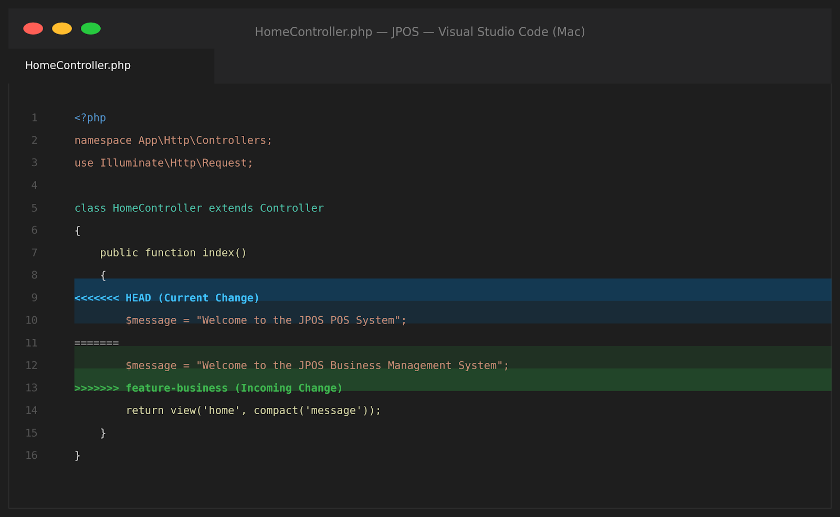Click '>>>>>>> feature-business (Incoming Change)' marker

tap(208, 388)
